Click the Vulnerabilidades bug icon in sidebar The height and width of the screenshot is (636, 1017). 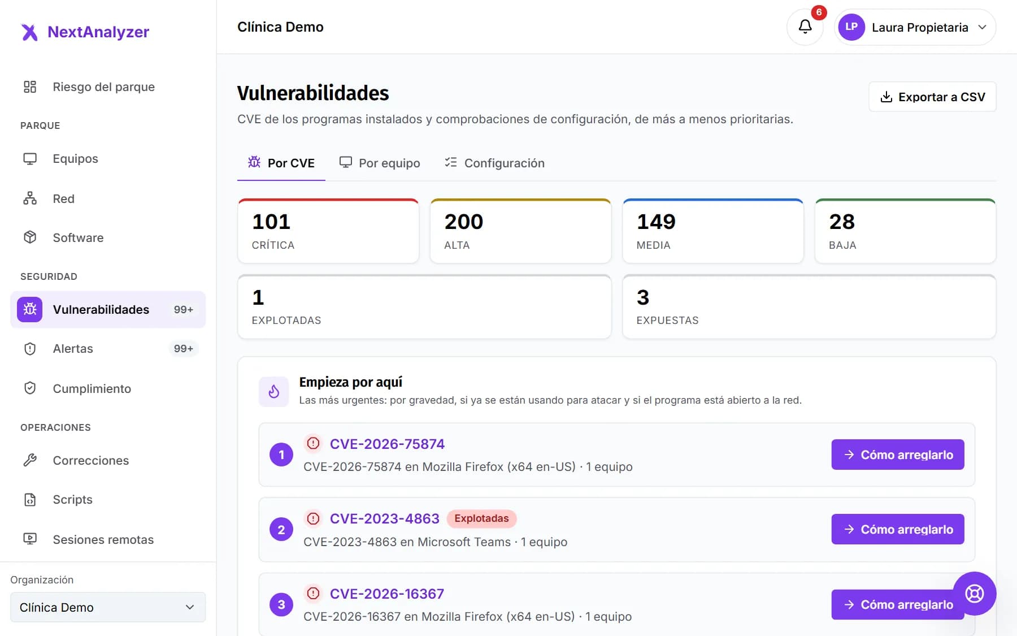30,309
